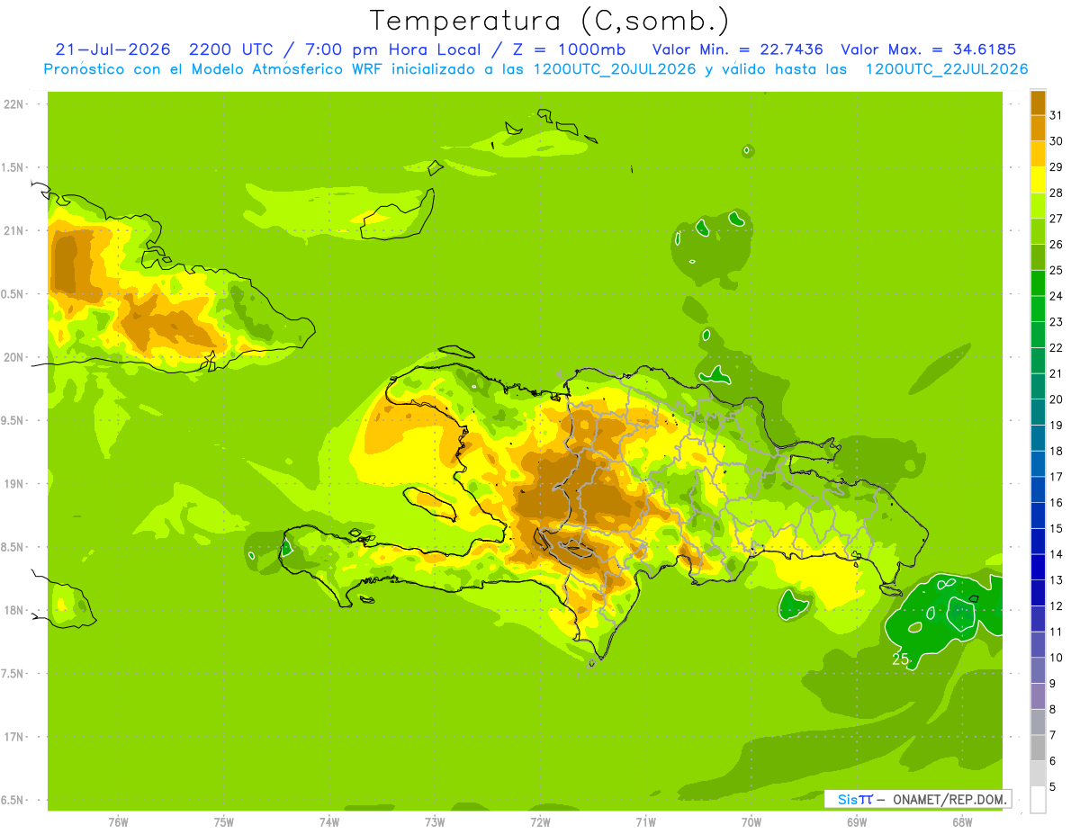Click the colorbar band between 24 and 25
The image size is (1080, 834).
[1038, 282]
